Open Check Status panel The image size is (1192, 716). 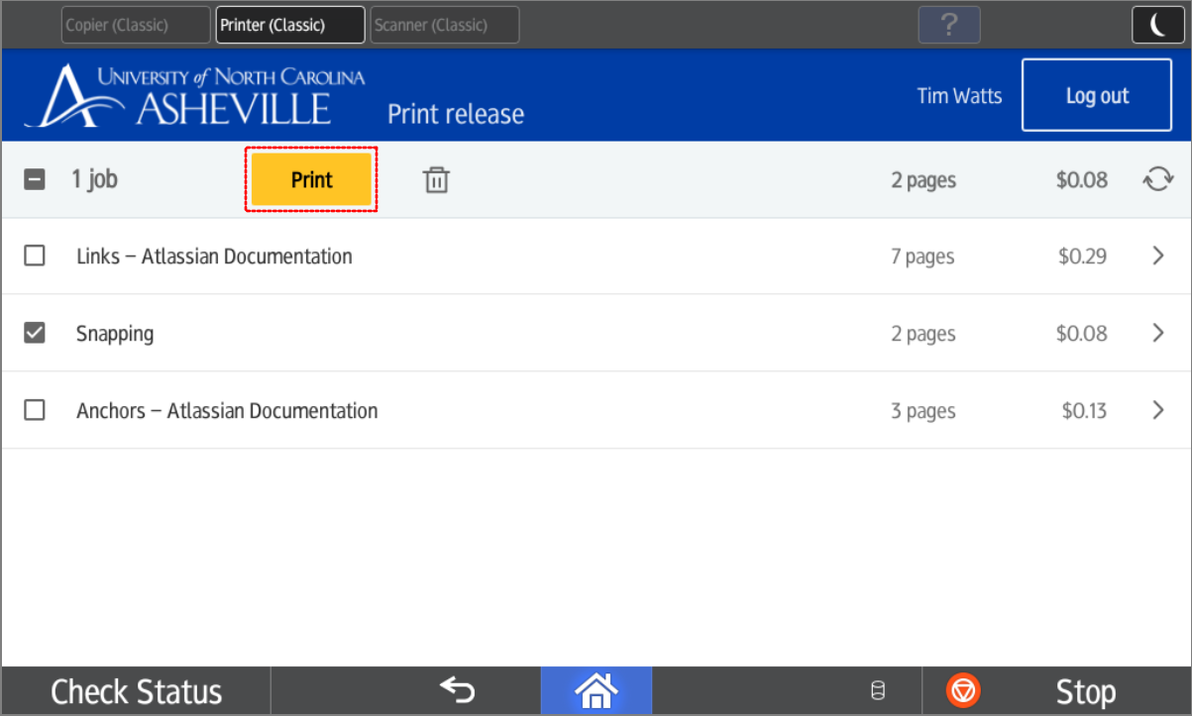coord(137,691)
